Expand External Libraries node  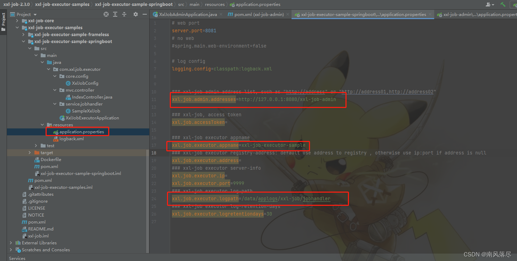pyautogui.click(x=11, y=243)
